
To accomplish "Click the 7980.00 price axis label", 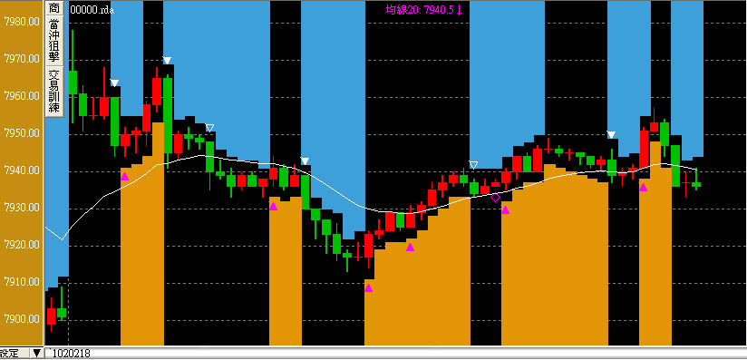I will point(22,22).
